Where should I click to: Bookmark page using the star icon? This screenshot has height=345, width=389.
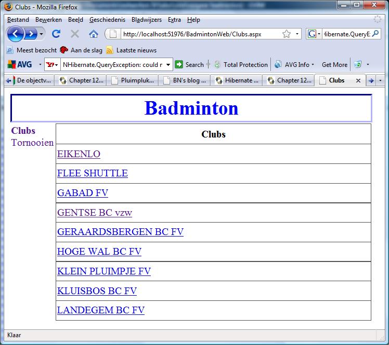[286, 34]
